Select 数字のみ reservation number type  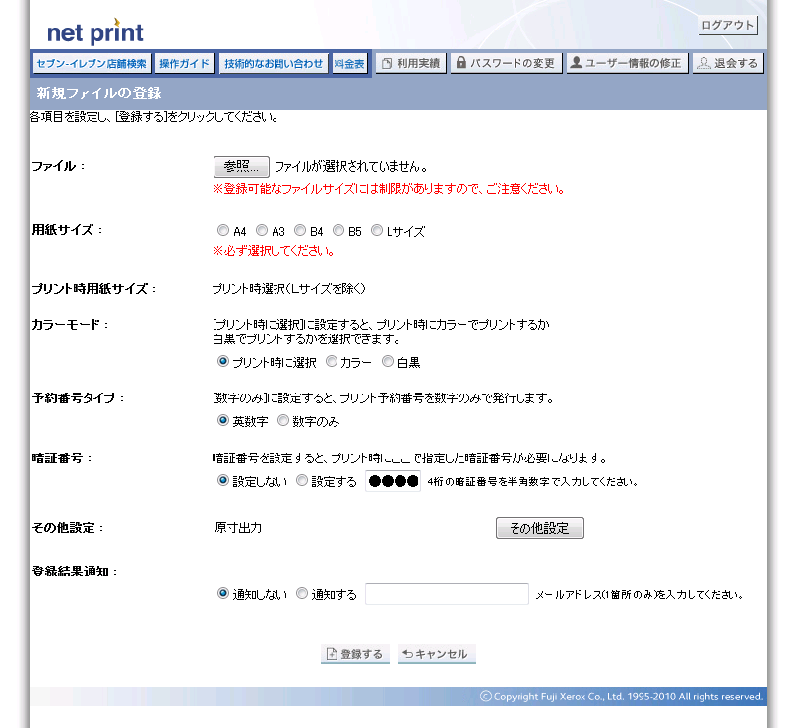[282, 420]
